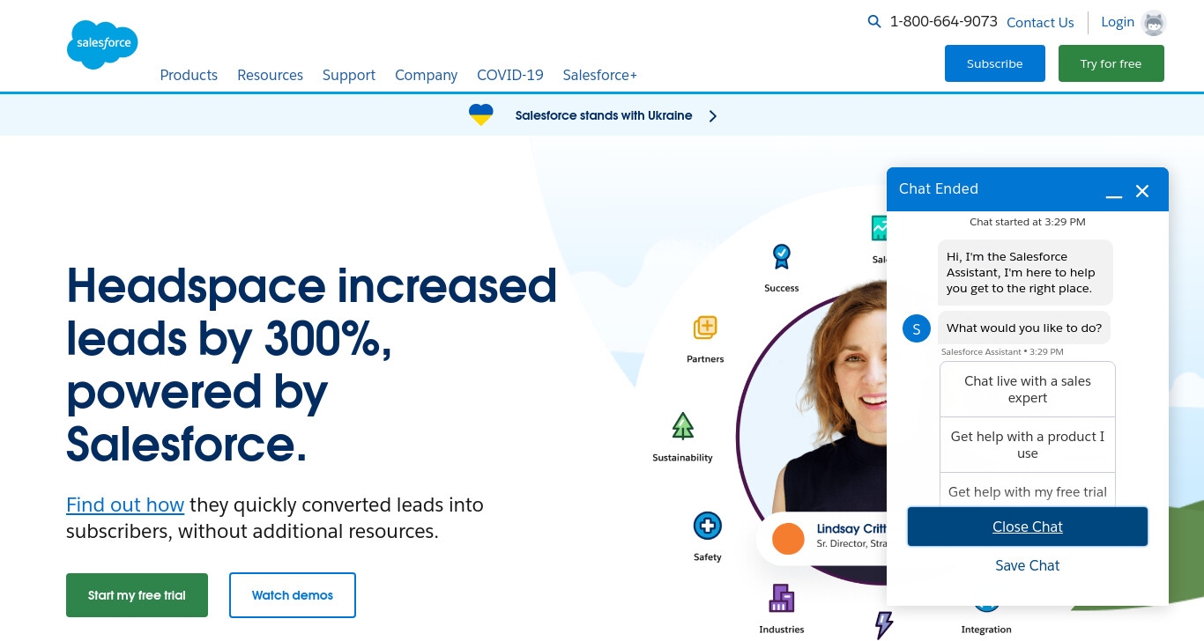Close the chat panel with X

pos(1142,191)
